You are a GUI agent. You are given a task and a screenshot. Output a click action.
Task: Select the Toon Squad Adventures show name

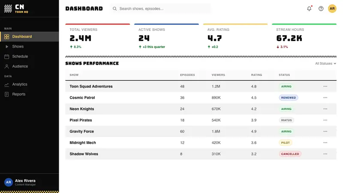tap(91, 87)
